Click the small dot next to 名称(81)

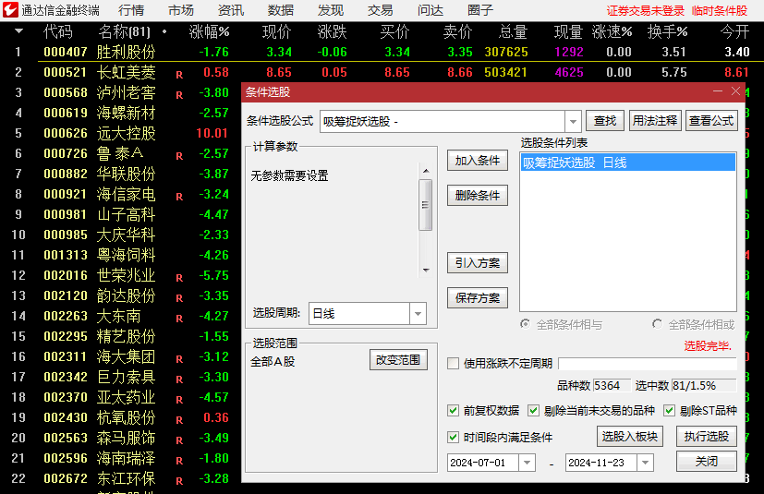164,31
